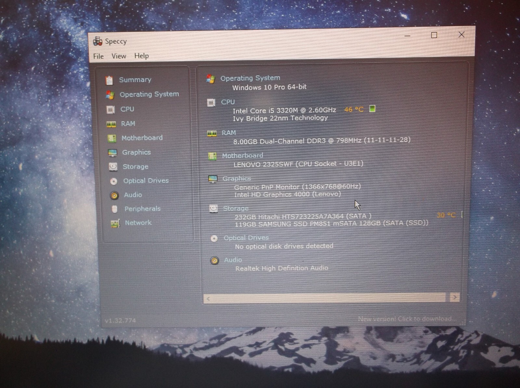The width and height of the screenshot is (520, 388).
Task: Click the CPU heading in summary pane
Action: [228, 102]
